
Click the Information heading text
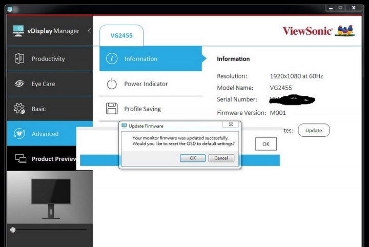coord(233,59)
